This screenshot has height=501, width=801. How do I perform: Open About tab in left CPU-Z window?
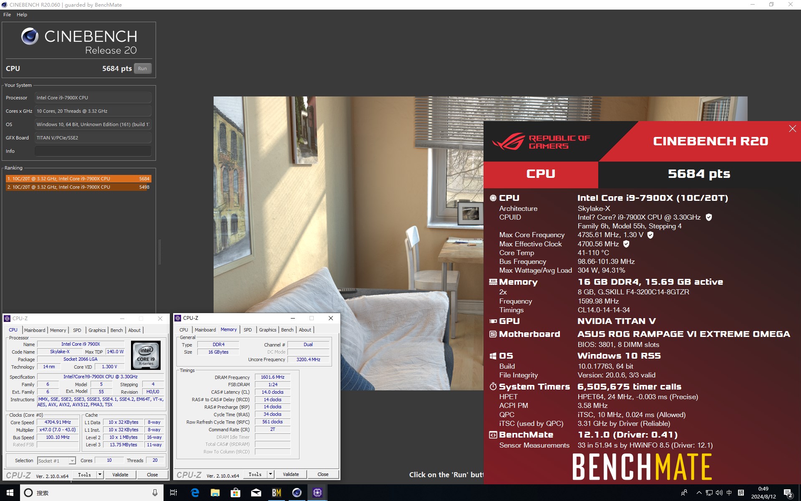134,330
